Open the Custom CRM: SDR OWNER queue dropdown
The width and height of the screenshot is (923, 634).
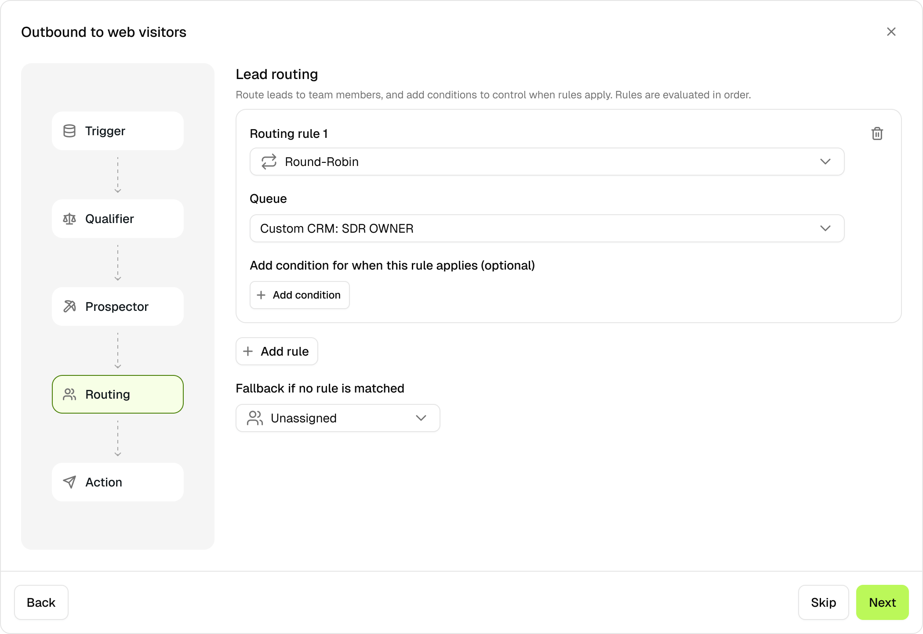(825, 228)
